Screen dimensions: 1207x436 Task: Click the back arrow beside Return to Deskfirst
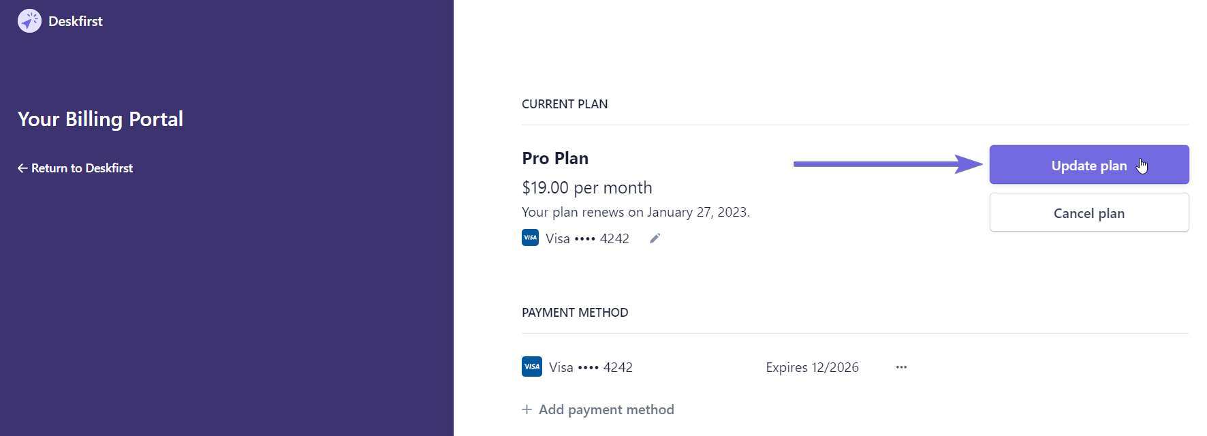[22, 168]
